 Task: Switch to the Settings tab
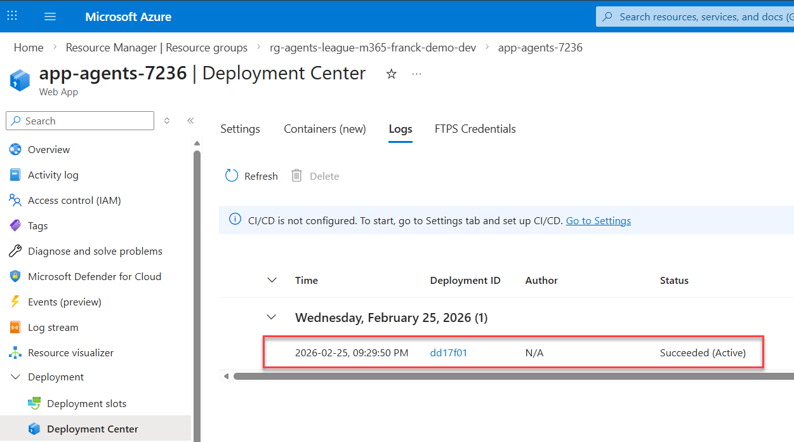point(240,129)
